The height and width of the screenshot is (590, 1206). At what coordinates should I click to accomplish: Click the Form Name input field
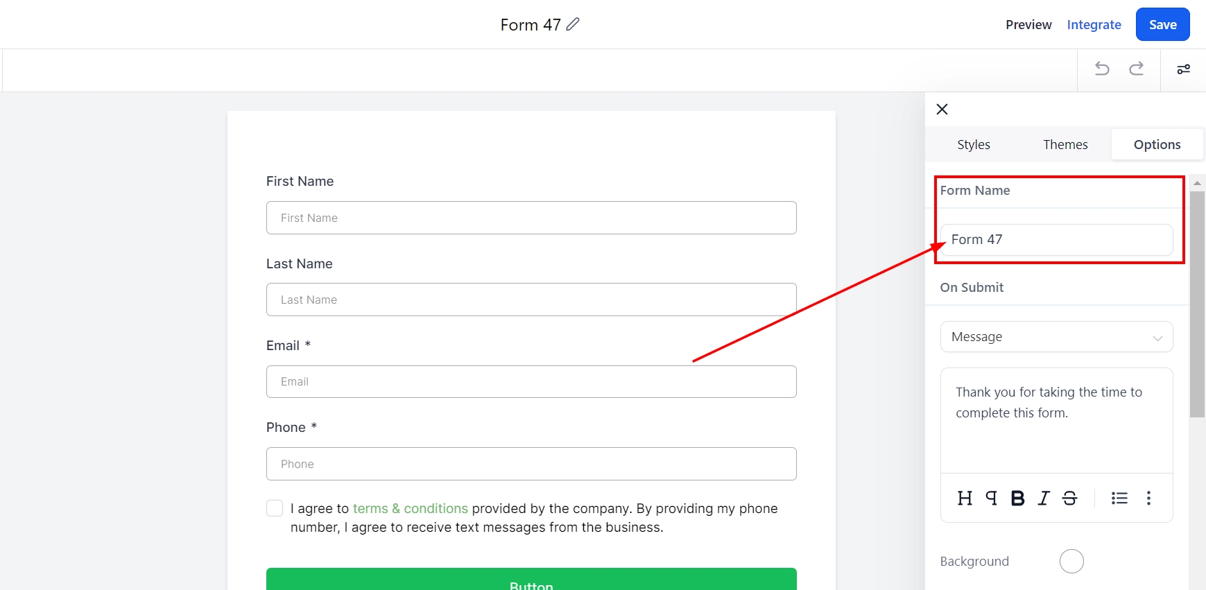click(x=1056, y=240)
